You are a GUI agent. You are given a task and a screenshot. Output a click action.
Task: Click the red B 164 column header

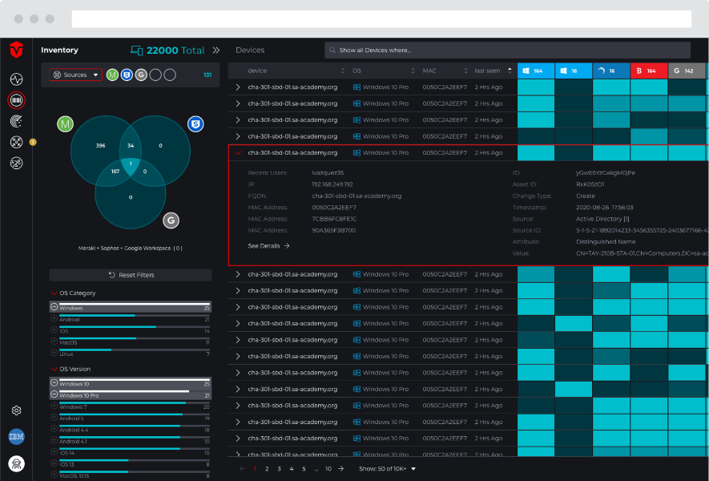(x=649, y=71)
